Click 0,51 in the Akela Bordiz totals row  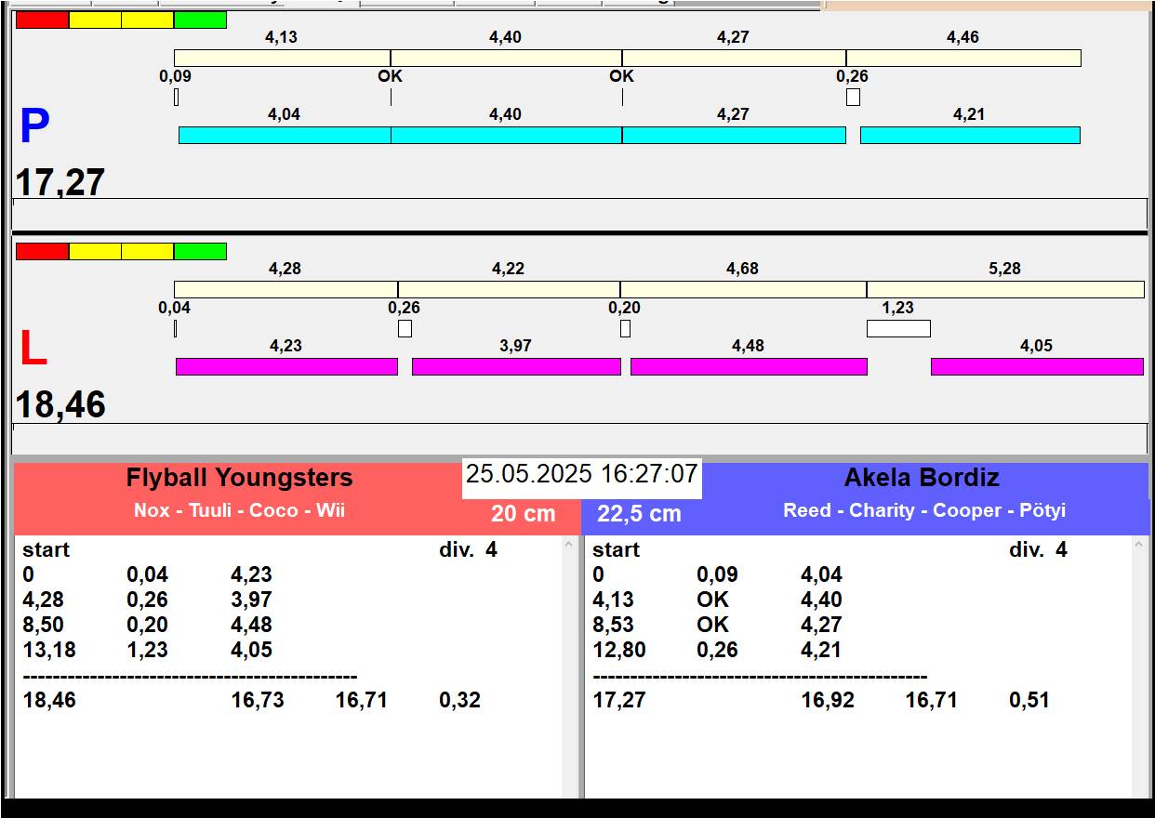(x=1029, y=700)
